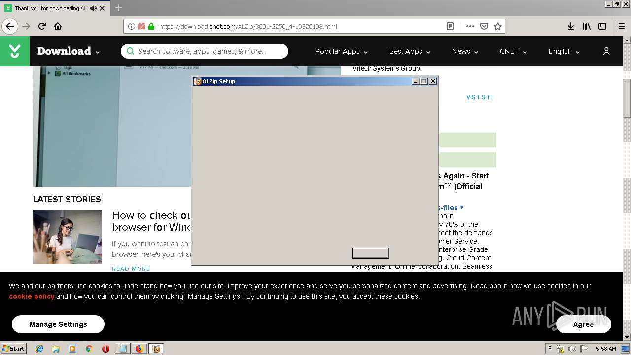Click the Manage Settings button
This screenshot has width=631, height=355.
pyautogui.click(x=58, y=324)
